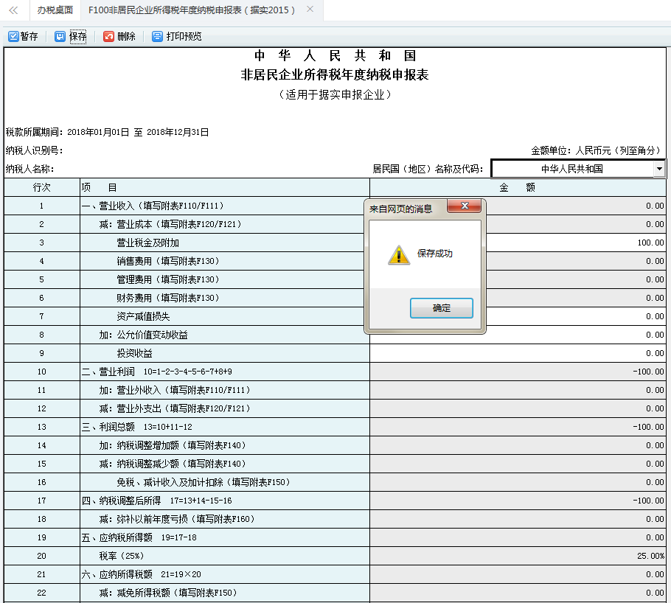Close the 来自网页的消息 dialog
The height and width of the screenshot is (603, 671).
464,206
